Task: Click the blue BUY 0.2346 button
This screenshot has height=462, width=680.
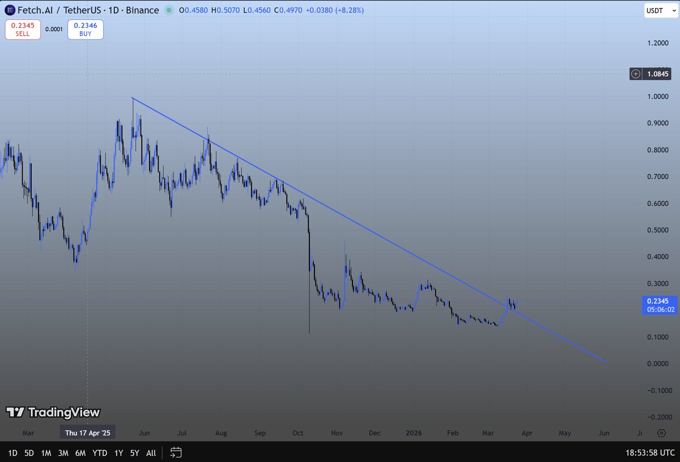Action: coord(85,29)
